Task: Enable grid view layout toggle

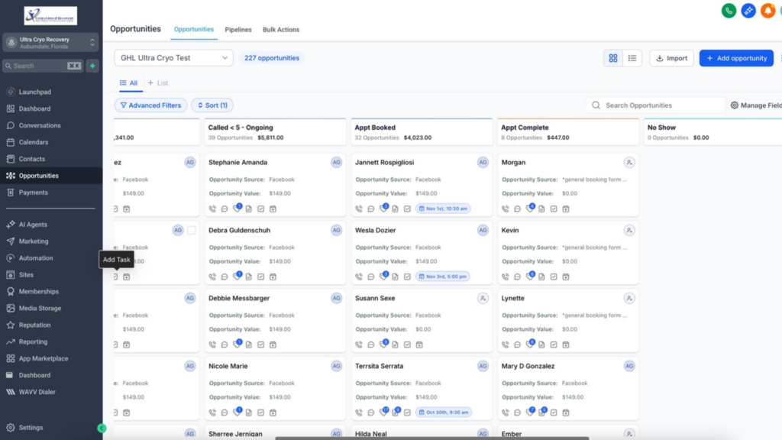Action: pos(613,58)
